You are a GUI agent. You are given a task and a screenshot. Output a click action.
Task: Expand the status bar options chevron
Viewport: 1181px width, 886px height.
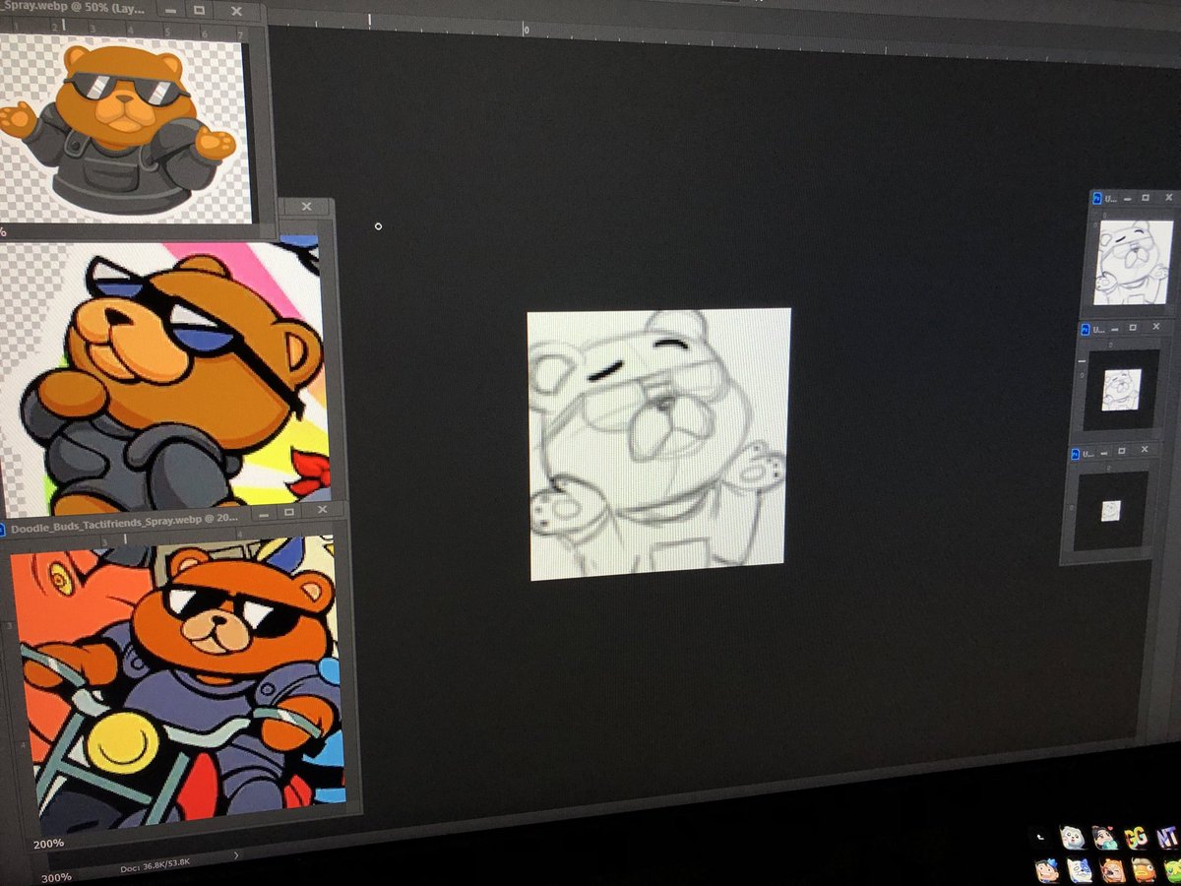233,855
